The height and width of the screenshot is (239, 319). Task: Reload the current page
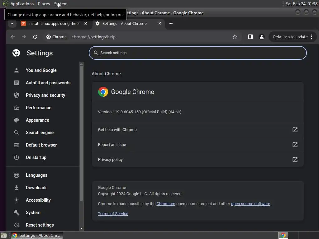click(35, 37)
